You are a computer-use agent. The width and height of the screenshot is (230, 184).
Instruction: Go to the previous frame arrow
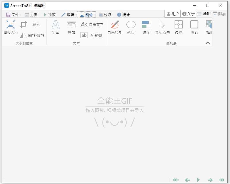(x=187, y=180)
